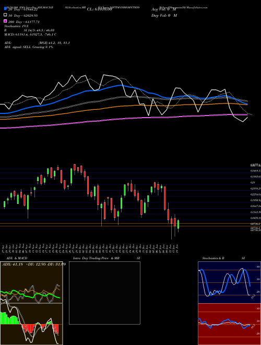
Task: Click the 61647.24 price axis label
Action: pos(255,206)
